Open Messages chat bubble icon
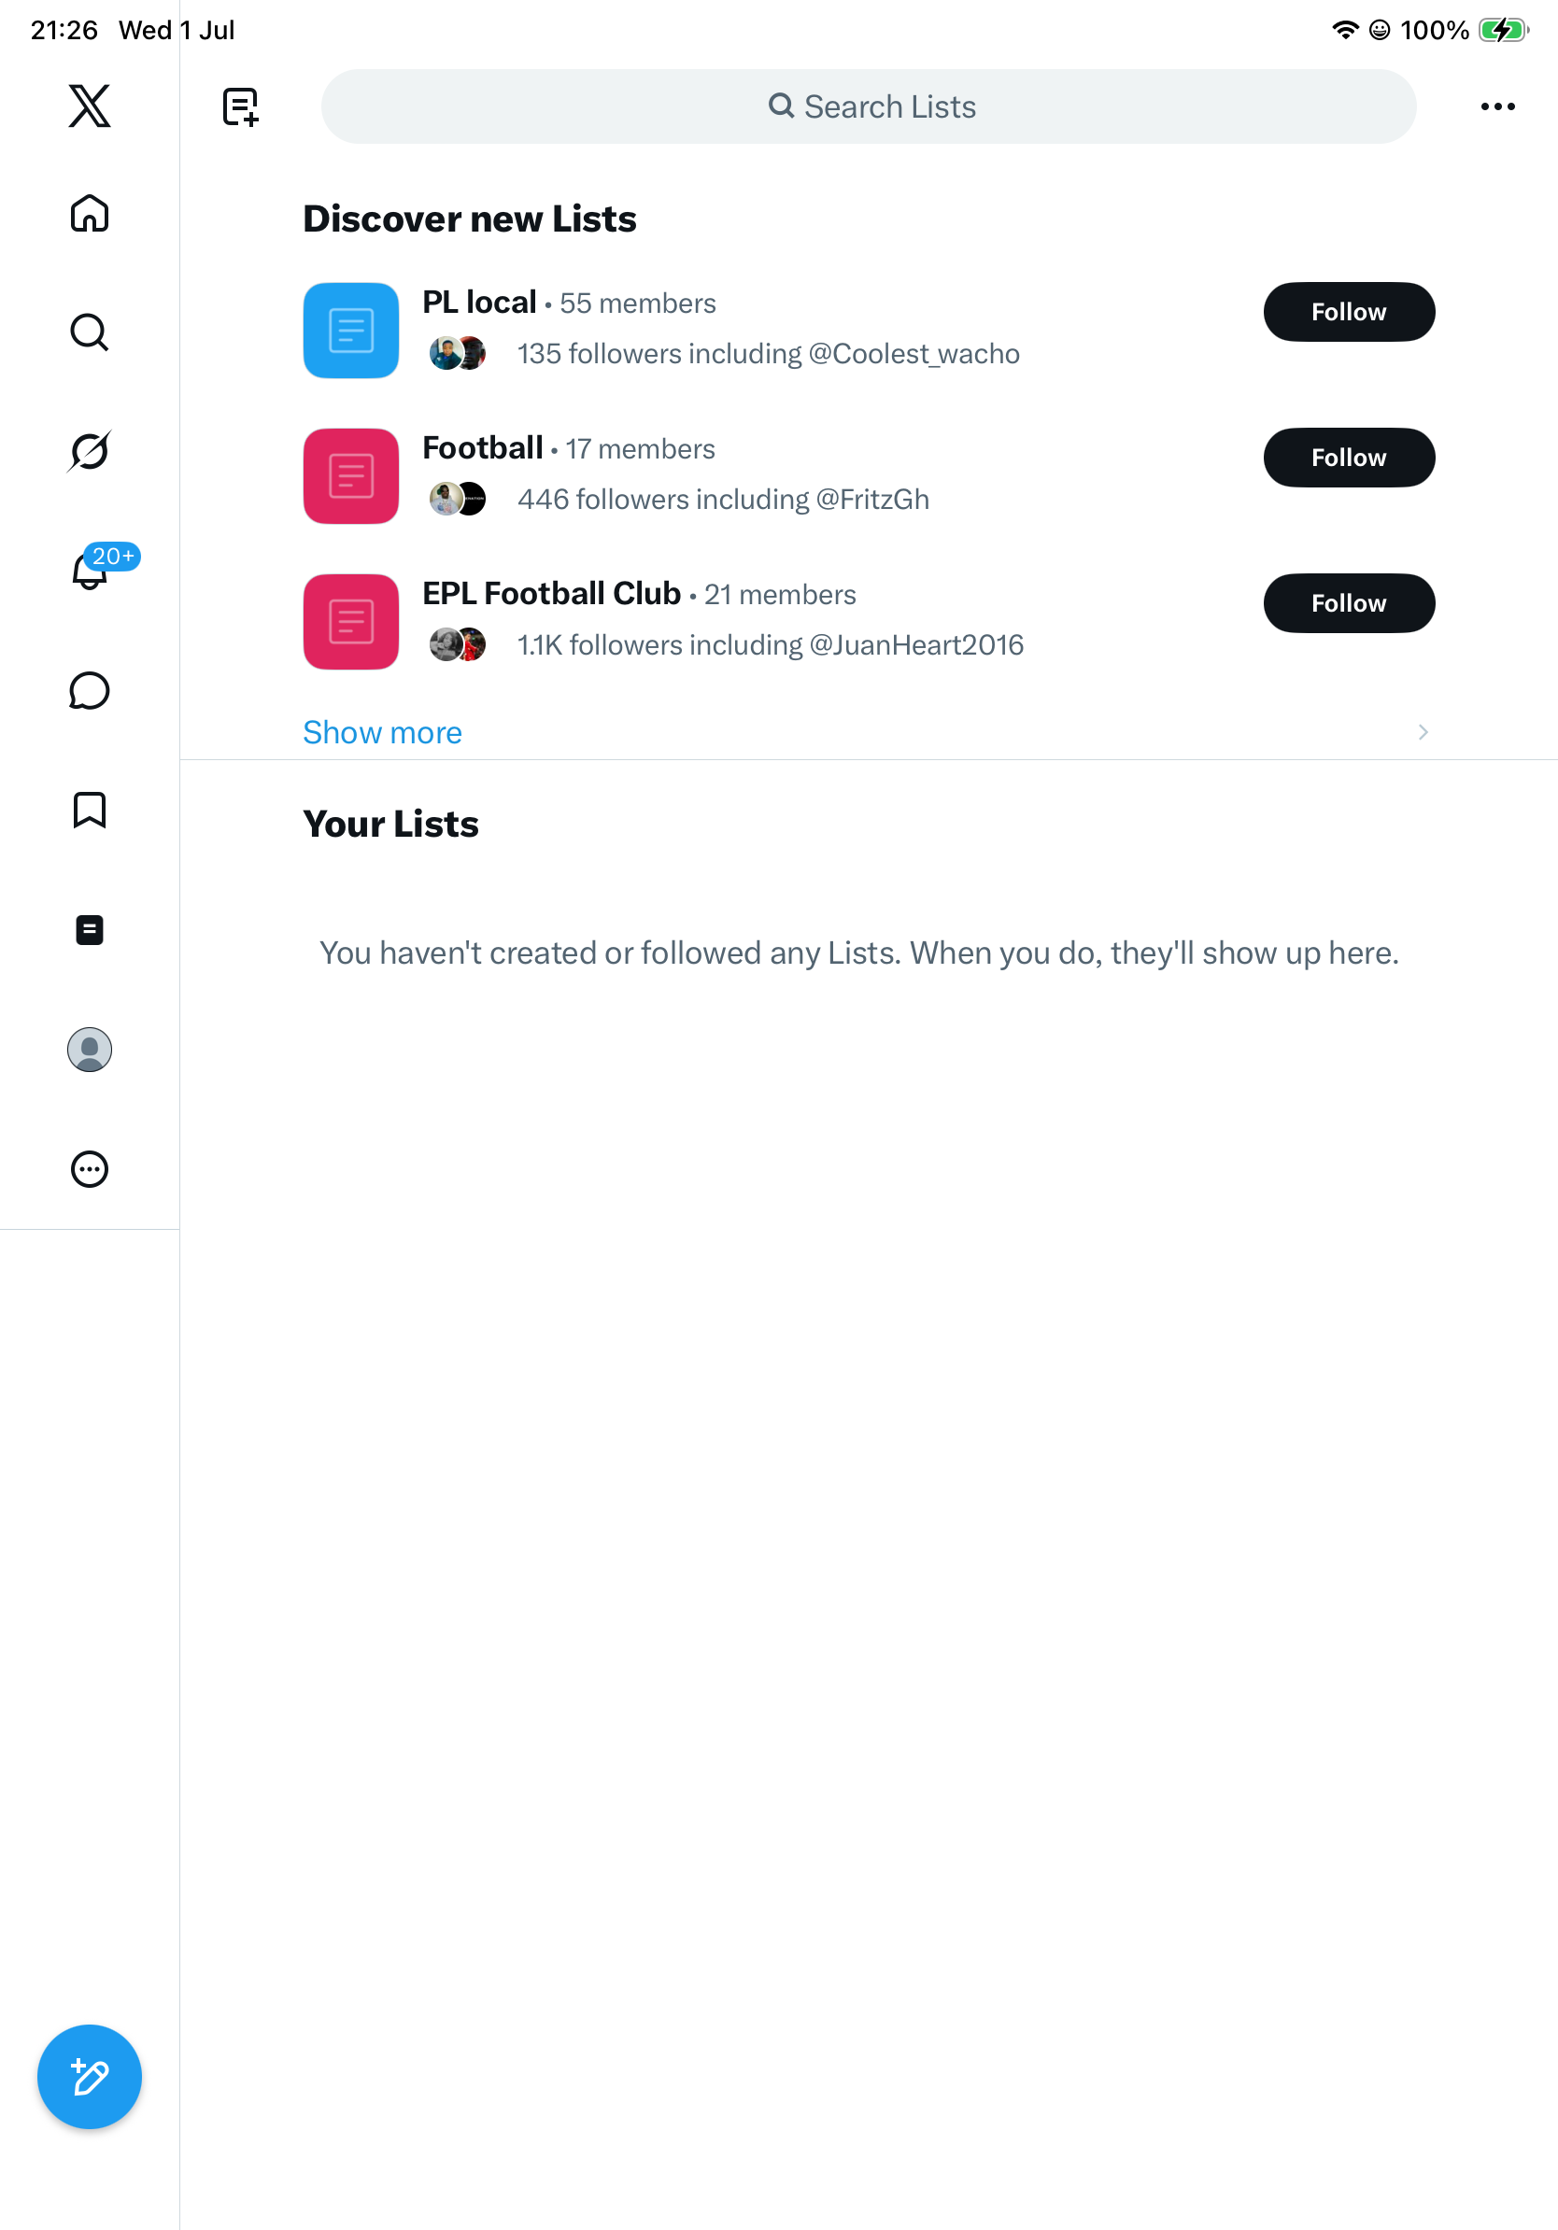This screenshot has width=1558, height=2230. click(90, 690)
